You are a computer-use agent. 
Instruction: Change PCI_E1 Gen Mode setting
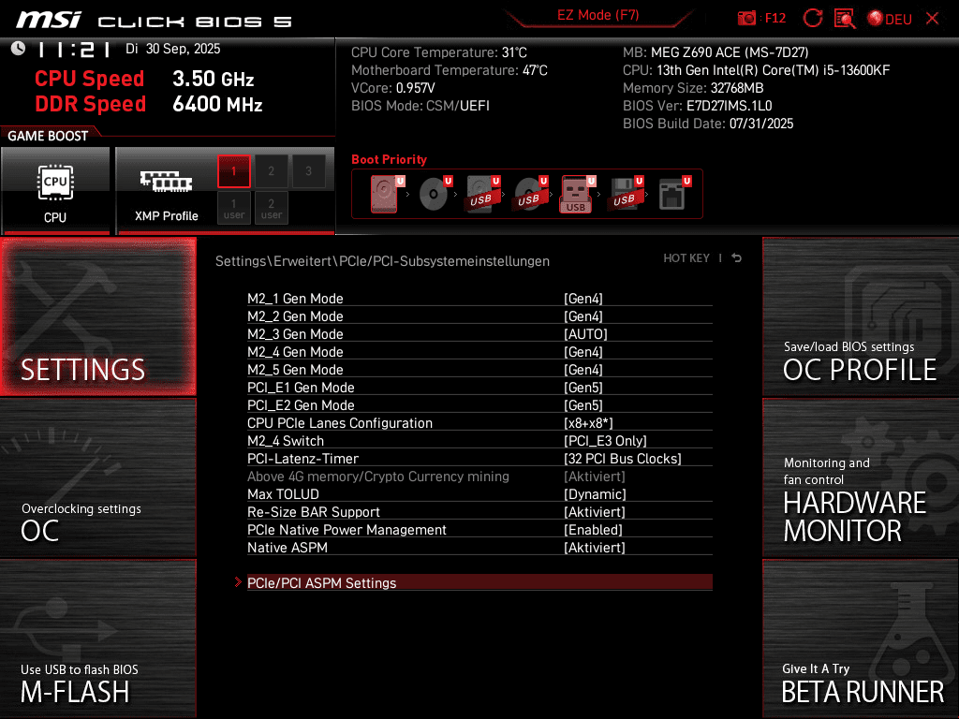click(479, 387)
